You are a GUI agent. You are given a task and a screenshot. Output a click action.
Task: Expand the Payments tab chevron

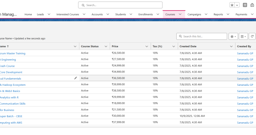point(252,14)
